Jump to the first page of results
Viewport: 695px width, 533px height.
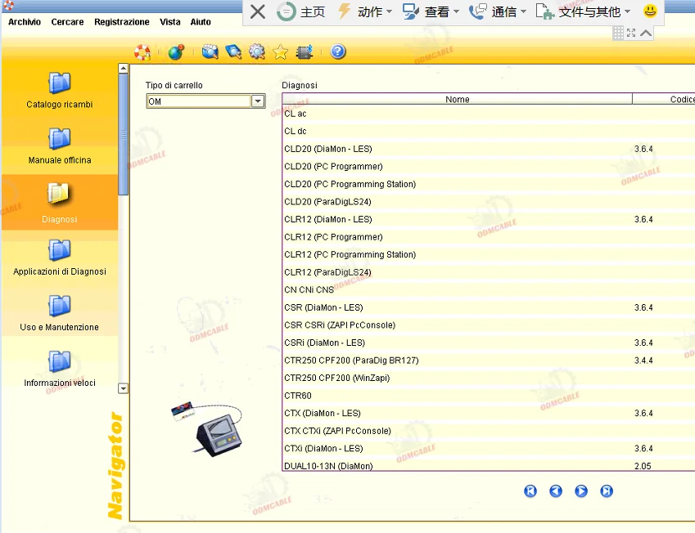tap(530, 491)
